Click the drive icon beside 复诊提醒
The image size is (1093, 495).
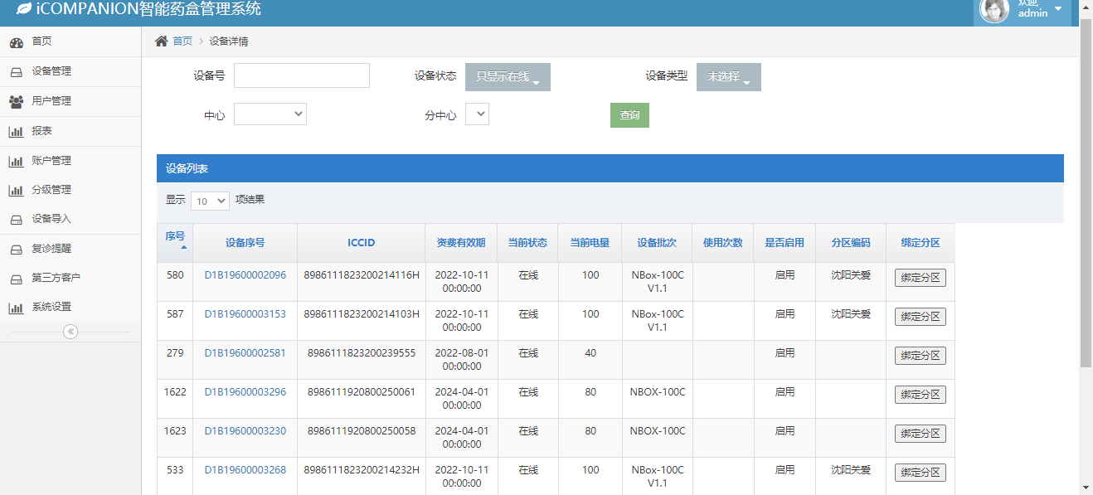click(16, 249)
